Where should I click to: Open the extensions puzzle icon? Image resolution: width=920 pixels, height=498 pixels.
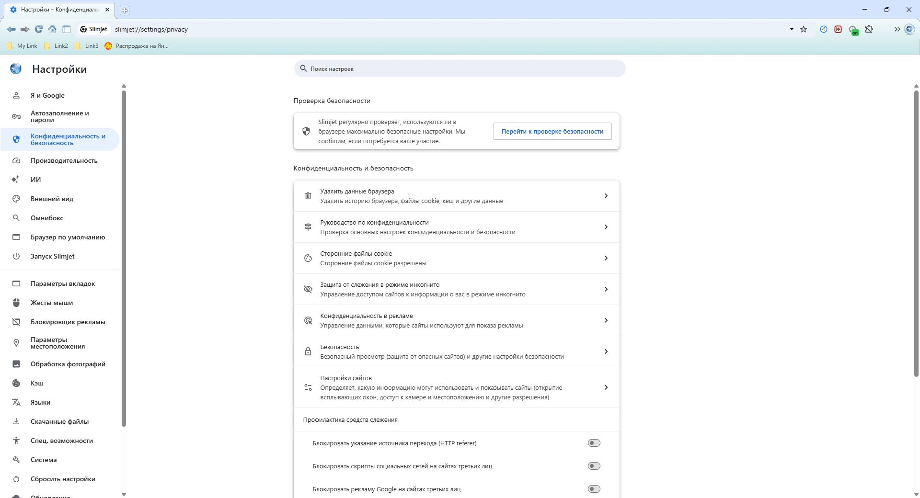869,29
